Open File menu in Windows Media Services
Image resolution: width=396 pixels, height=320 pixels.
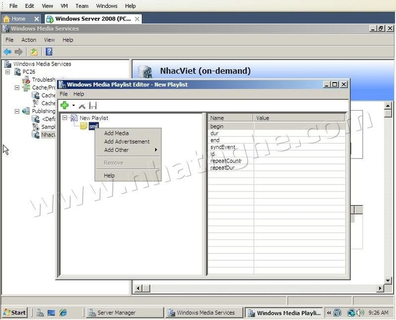click(x=9, y=40)
